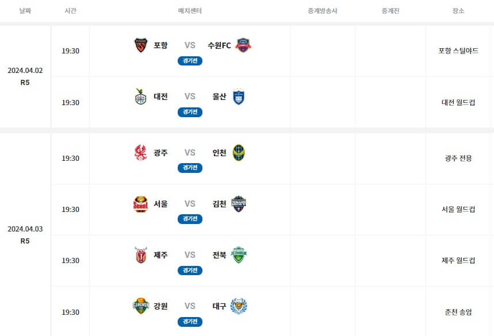Image resolution: width=494 pixels, height=336 pixels.
Task: Click the Suwon FC team crest
Action: tap(243, 45)
